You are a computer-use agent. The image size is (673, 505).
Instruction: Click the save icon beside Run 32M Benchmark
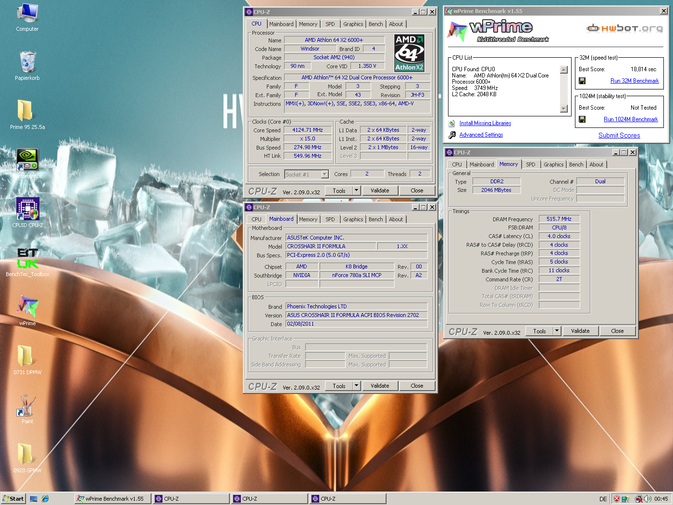coord(582,81)
